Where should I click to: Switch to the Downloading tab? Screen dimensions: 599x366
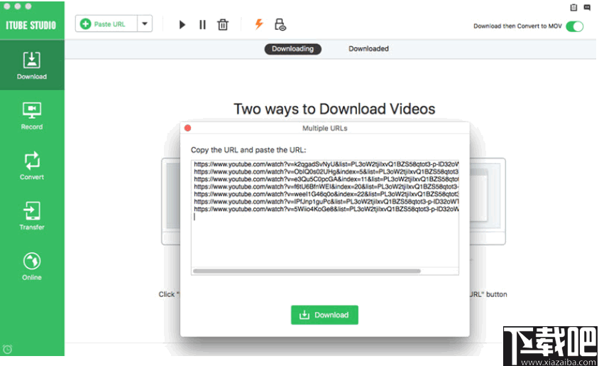click(292, 49)
